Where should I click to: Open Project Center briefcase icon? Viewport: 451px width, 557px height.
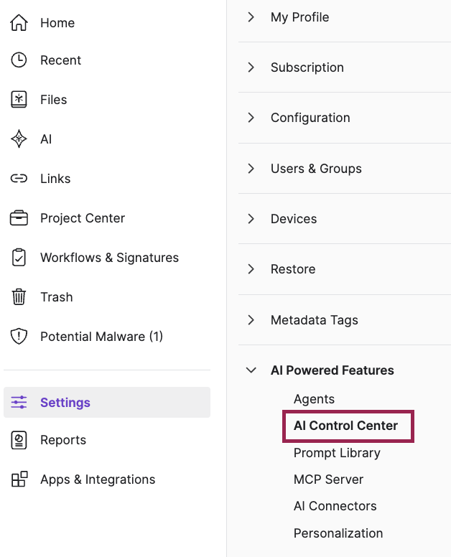point(19,217)
